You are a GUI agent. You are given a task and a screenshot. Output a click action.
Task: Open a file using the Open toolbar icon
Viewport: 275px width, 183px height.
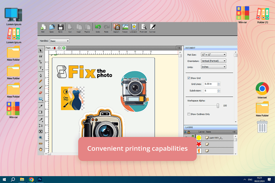pos(52,28)
